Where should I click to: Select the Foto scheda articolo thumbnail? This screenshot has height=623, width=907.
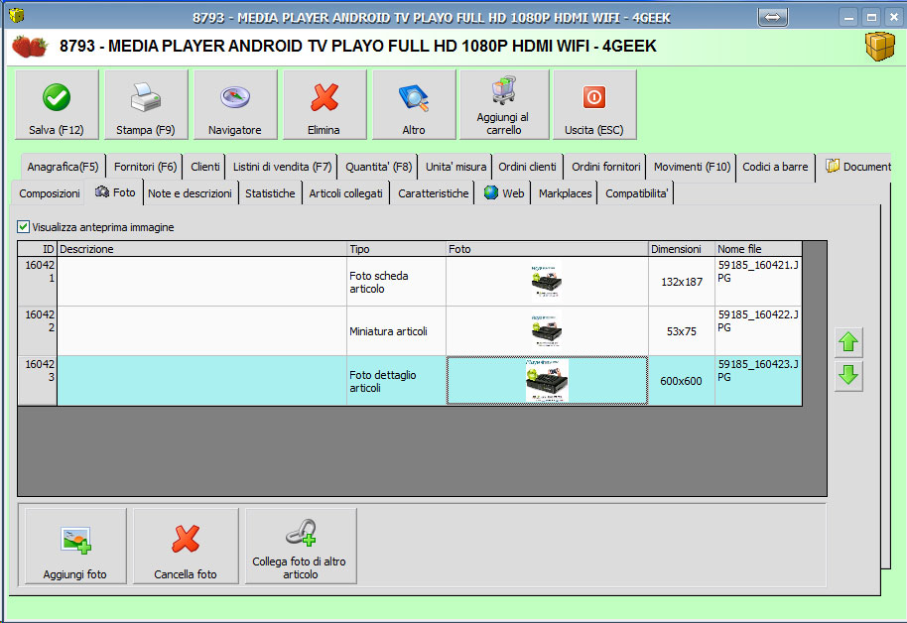point(546,281)
